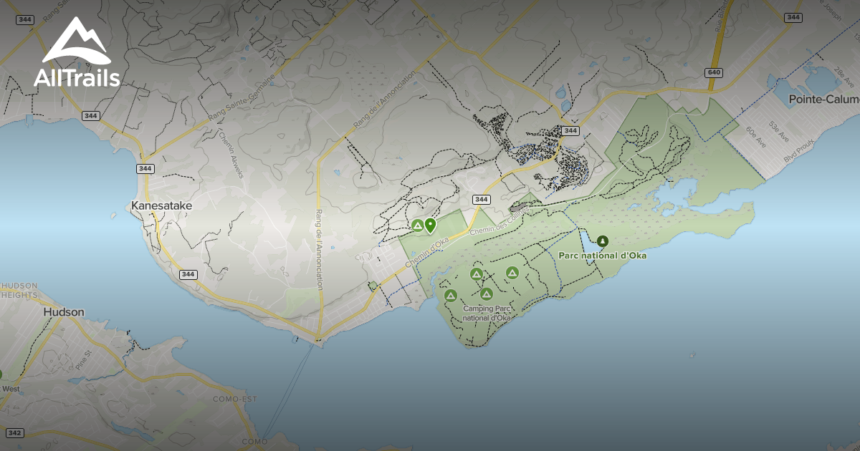Select the tent icon above Parc national d'Oka label
The height and width of the screenshot is (451, 860).
603,241
